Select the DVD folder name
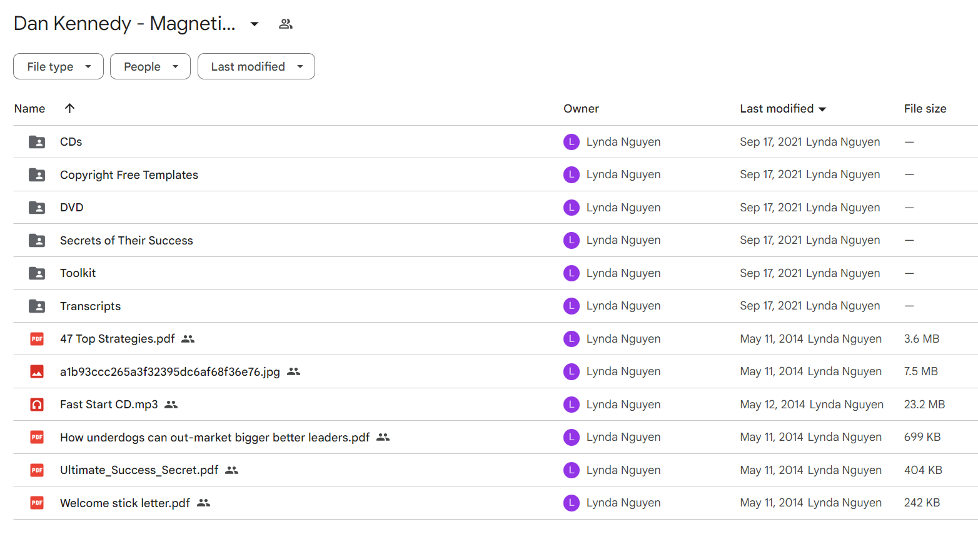Image resolution: width=978 pixels, height=544 pixels. [x=72, y=208]
